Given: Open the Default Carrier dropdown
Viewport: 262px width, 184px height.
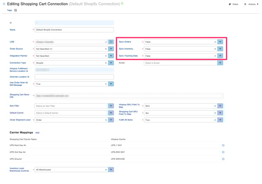Looking at the screenshot, I should click(x=111, y=113).
